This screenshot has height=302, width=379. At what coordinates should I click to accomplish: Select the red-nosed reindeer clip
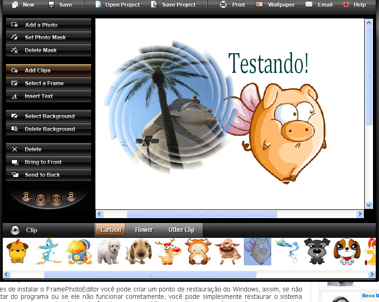tap(168, 252)
